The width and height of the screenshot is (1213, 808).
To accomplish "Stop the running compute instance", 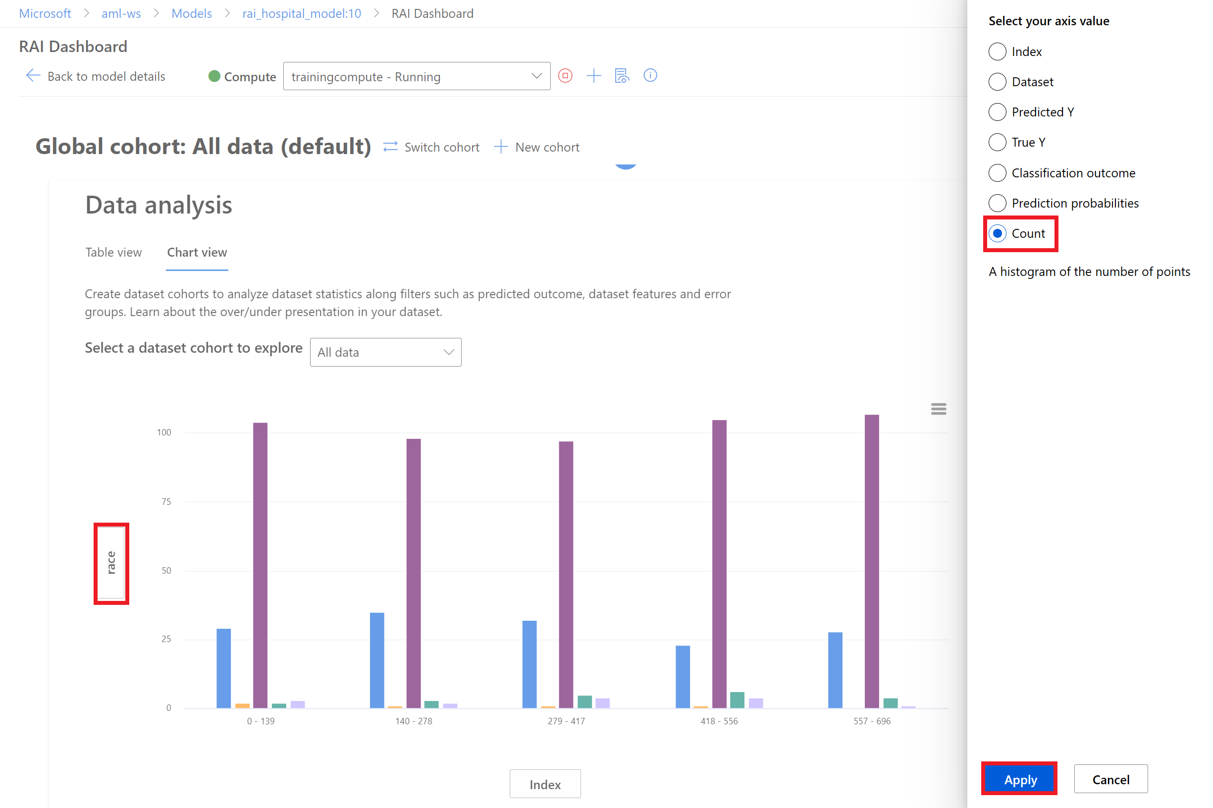I will 565,76.
